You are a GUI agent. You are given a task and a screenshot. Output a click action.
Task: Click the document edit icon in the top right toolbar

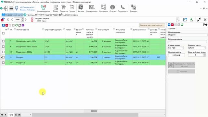click(178, 19)
